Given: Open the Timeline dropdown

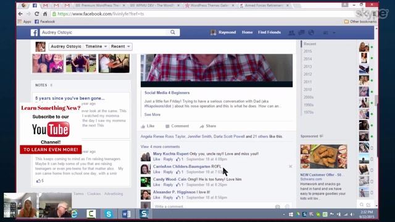Looking at the screenshot, I should [x=96, y=47].
